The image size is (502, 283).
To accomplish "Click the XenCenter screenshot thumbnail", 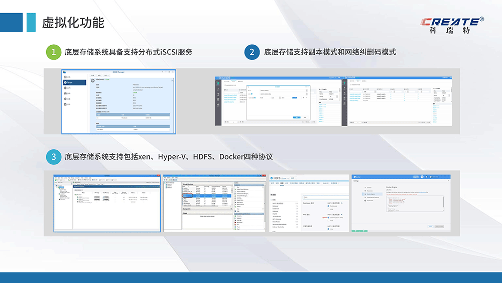I will tap(107, 203).
